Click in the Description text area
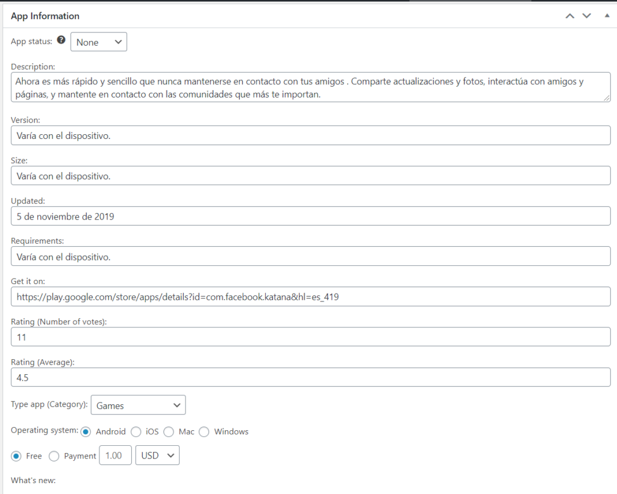The height and width of the screenshot is (494, 617). [311, 87]
